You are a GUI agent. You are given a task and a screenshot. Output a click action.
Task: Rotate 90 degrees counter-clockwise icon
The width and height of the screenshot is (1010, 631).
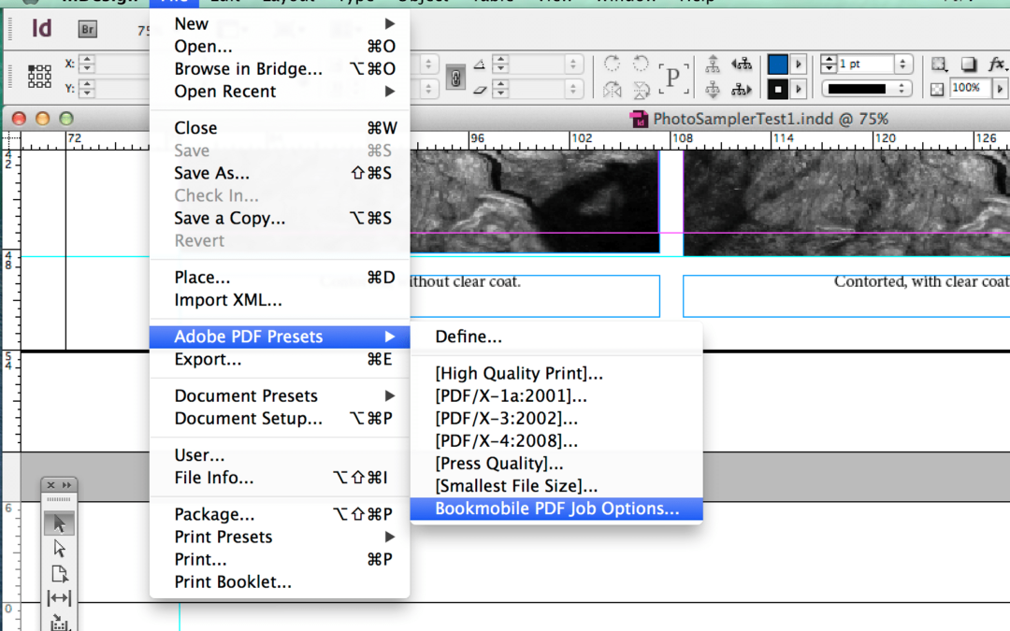click(x=641, y=64)
